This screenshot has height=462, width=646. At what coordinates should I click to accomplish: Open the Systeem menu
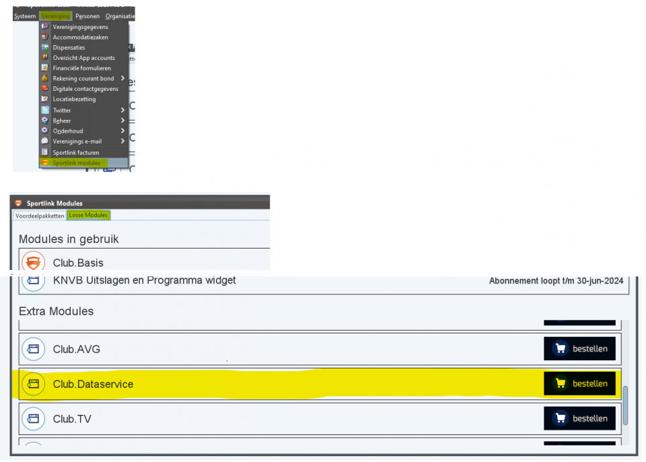click(x=25, y=15)
